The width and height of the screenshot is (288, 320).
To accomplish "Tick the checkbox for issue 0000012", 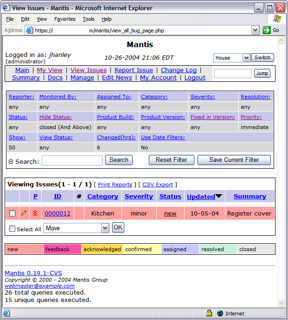I will pyautogui.click(x=12, y=213).
